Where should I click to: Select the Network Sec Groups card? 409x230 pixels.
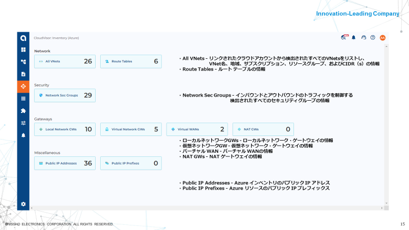coord(64,95)
